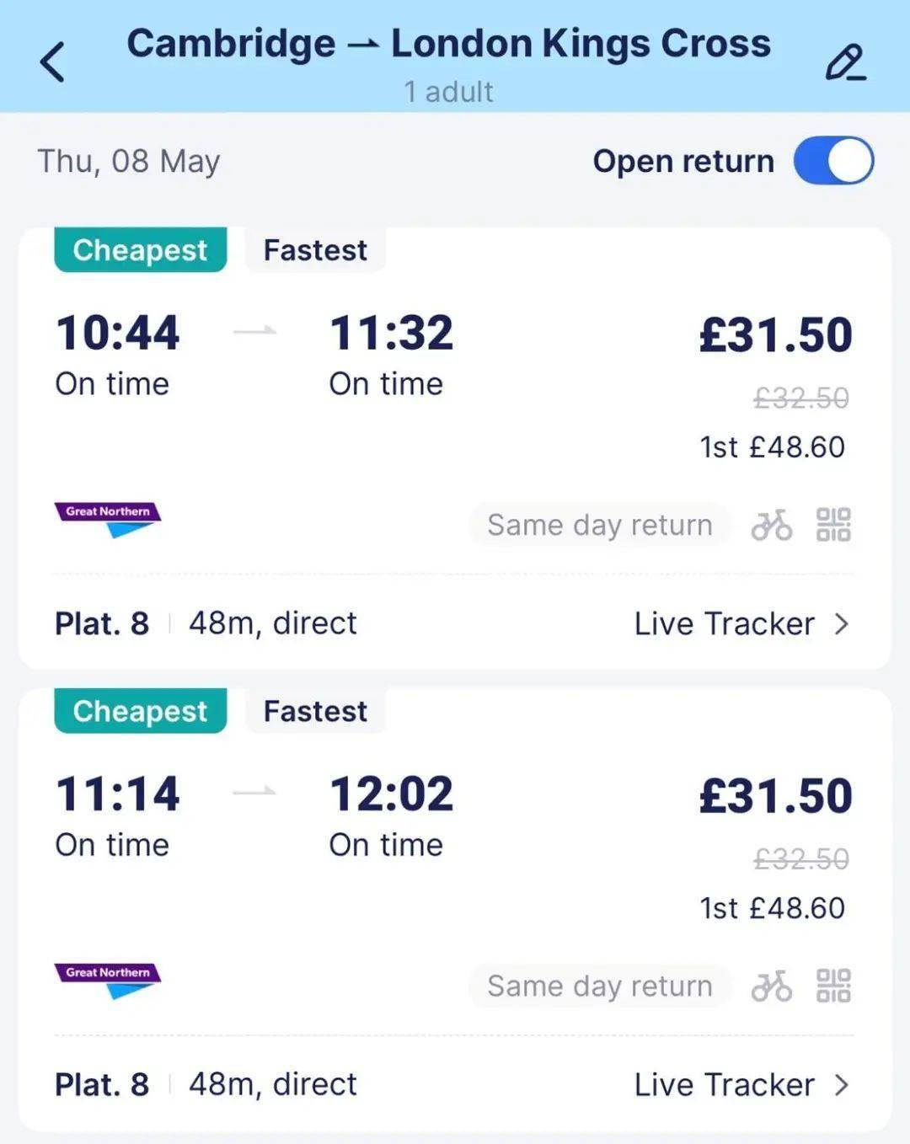Select 1st £48.60 fare on 10:44 train

pos(772,447)
